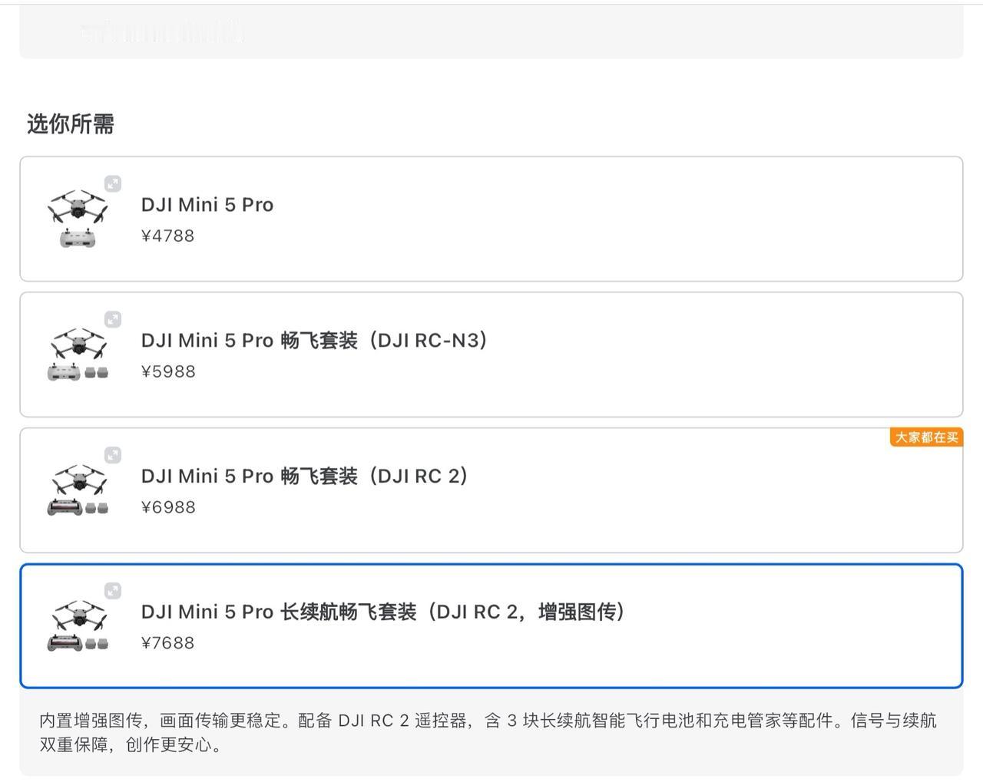The width and height of the screenshot is (983, 782).
Task: Expand image of 长续航畅飞套装 ¥7688
Action: pyautogui.click(x=113, y=591)
